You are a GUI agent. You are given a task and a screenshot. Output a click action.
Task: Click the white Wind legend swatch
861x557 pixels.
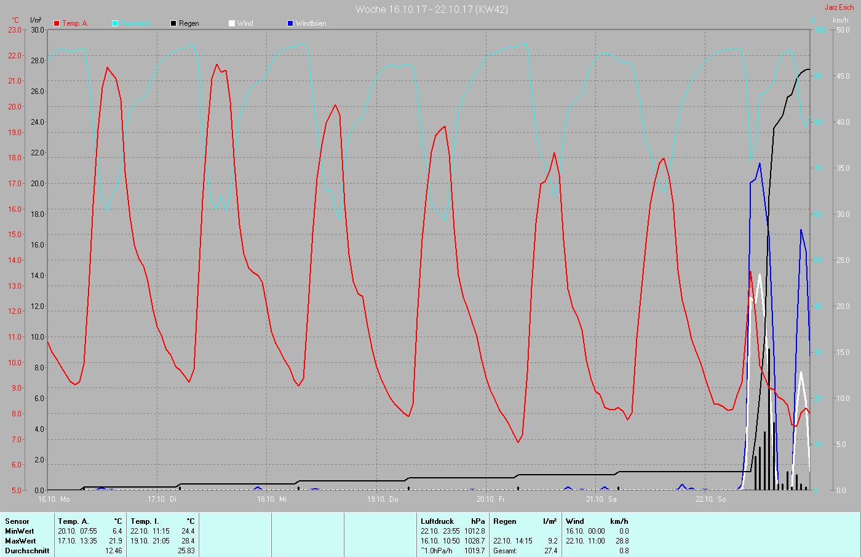coord(232,23)
